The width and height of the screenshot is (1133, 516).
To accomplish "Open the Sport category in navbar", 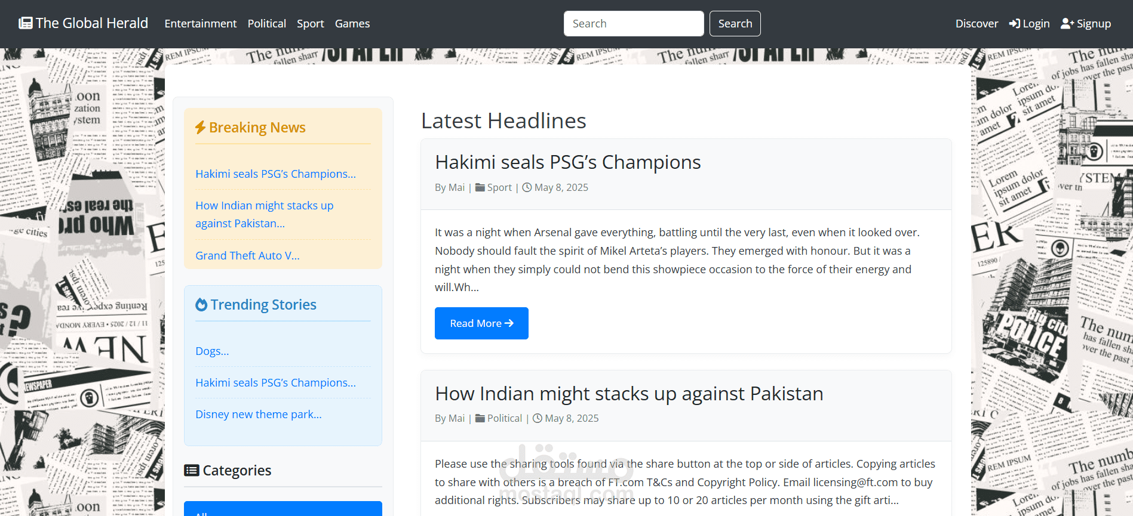I will pyautogui.click(x=311, y=23).
